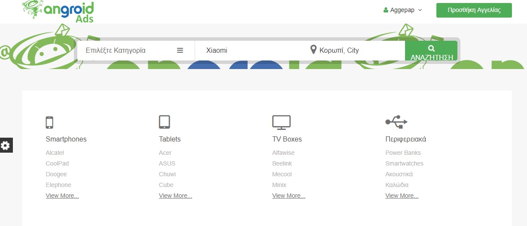Expand the Aggepap account menu

(403, 10)
